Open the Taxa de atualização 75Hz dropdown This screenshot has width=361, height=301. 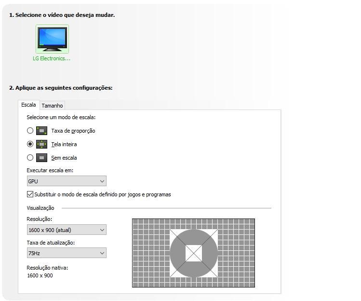(67, 253)
